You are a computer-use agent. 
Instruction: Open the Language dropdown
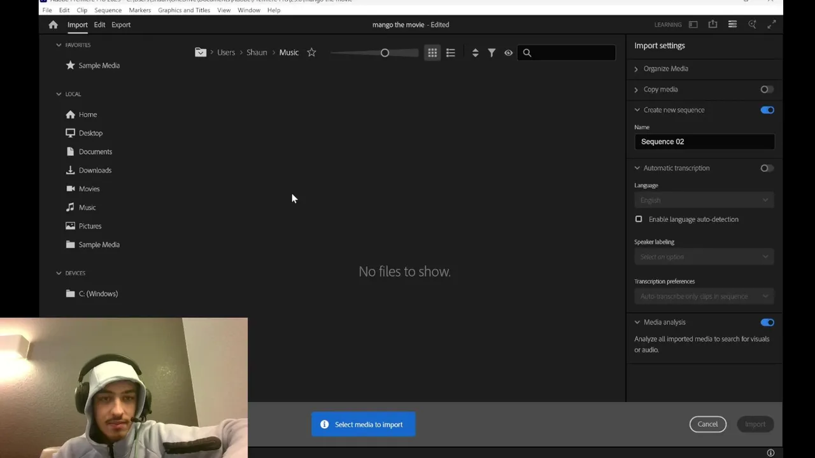point(704,200)
